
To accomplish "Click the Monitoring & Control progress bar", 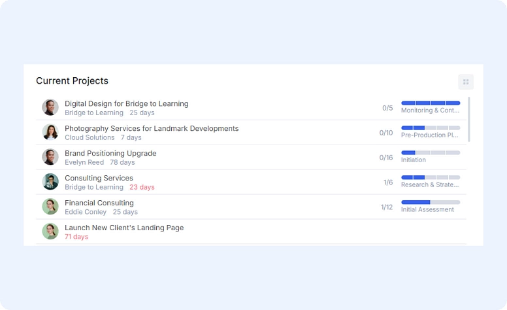I will [x=431, y=103].
